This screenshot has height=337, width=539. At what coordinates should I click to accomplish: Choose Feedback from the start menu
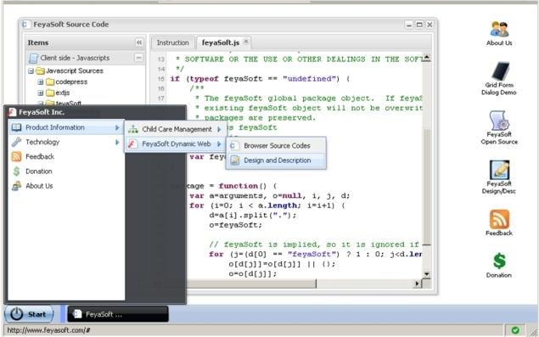point(66,156)
